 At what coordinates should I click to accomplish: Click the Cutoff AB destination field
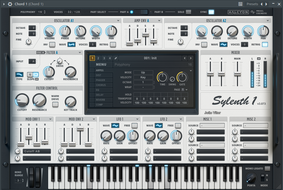(x=37, y=151)
